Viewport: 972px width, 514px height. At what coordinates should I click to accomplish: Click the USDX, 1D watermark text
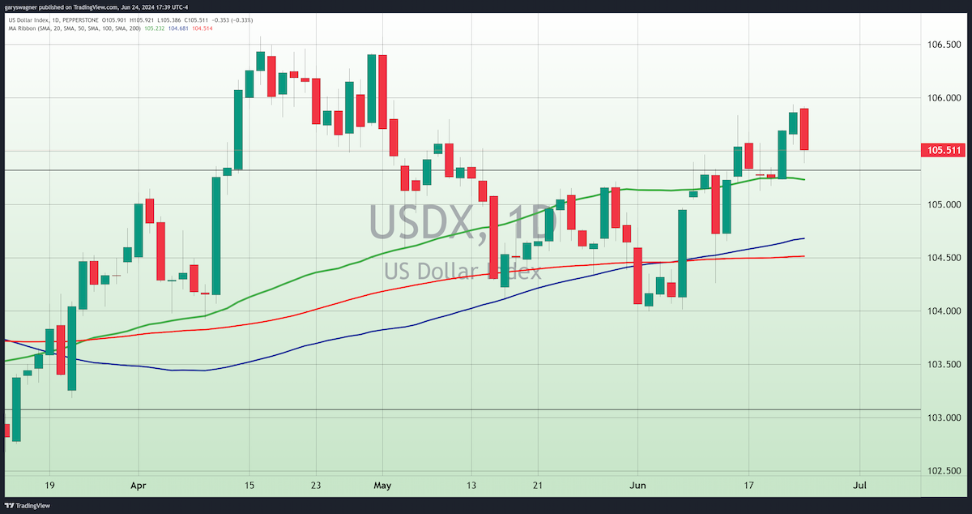(x=463, y=222)
